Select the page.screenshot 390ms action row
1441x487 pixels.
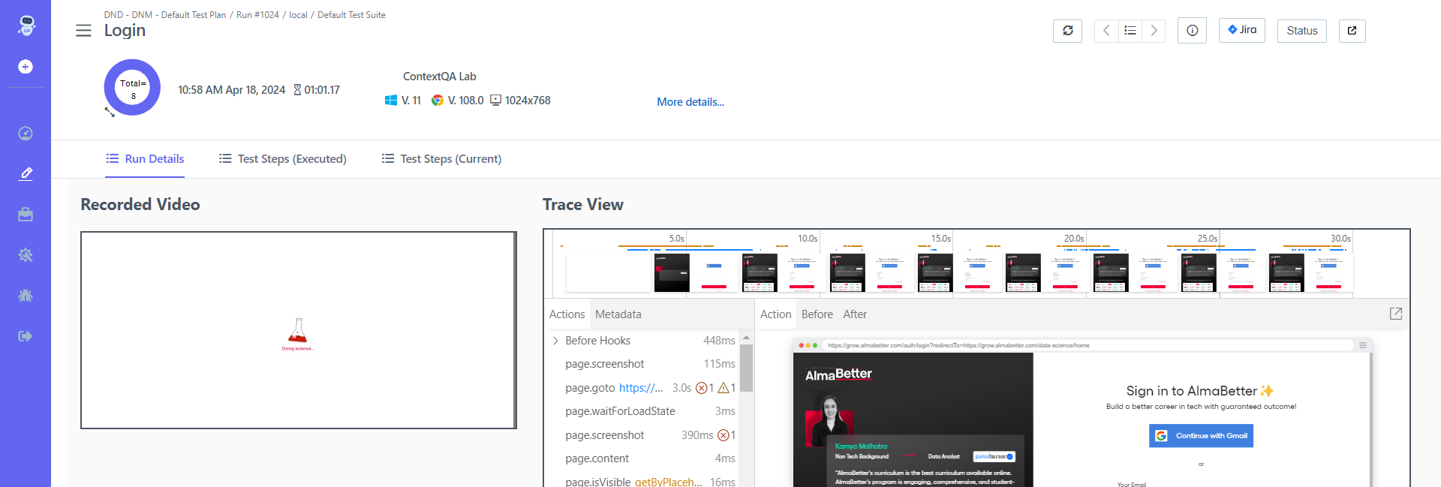click(642, 435)
